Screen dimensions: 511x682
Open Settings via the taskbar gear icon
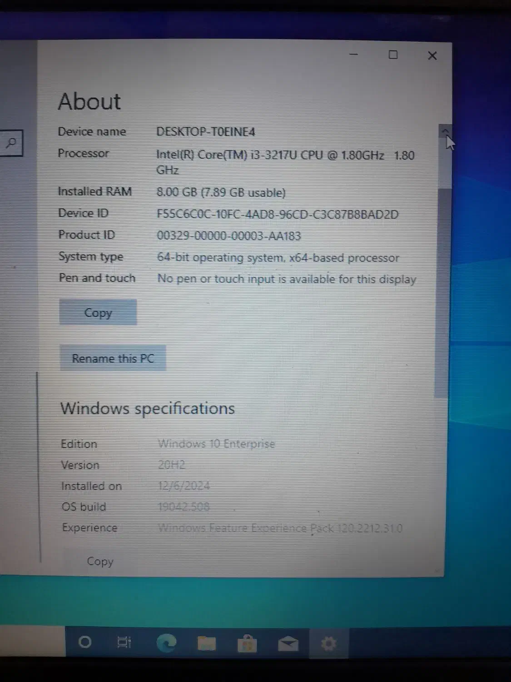point(328,643)
